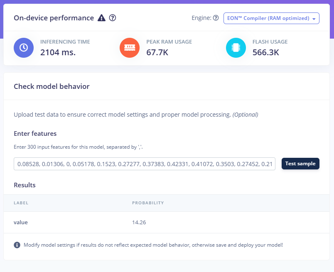
Task: Click the Check model behavior heading
Action: coord(52,86)
